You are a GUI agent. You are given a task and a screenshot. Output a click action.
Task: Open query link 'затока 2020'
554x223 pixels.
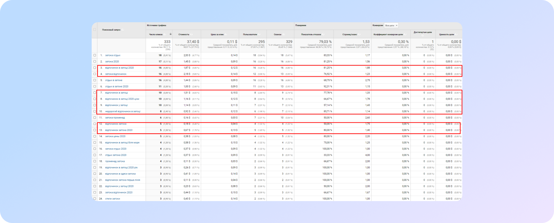coord(112,61)
